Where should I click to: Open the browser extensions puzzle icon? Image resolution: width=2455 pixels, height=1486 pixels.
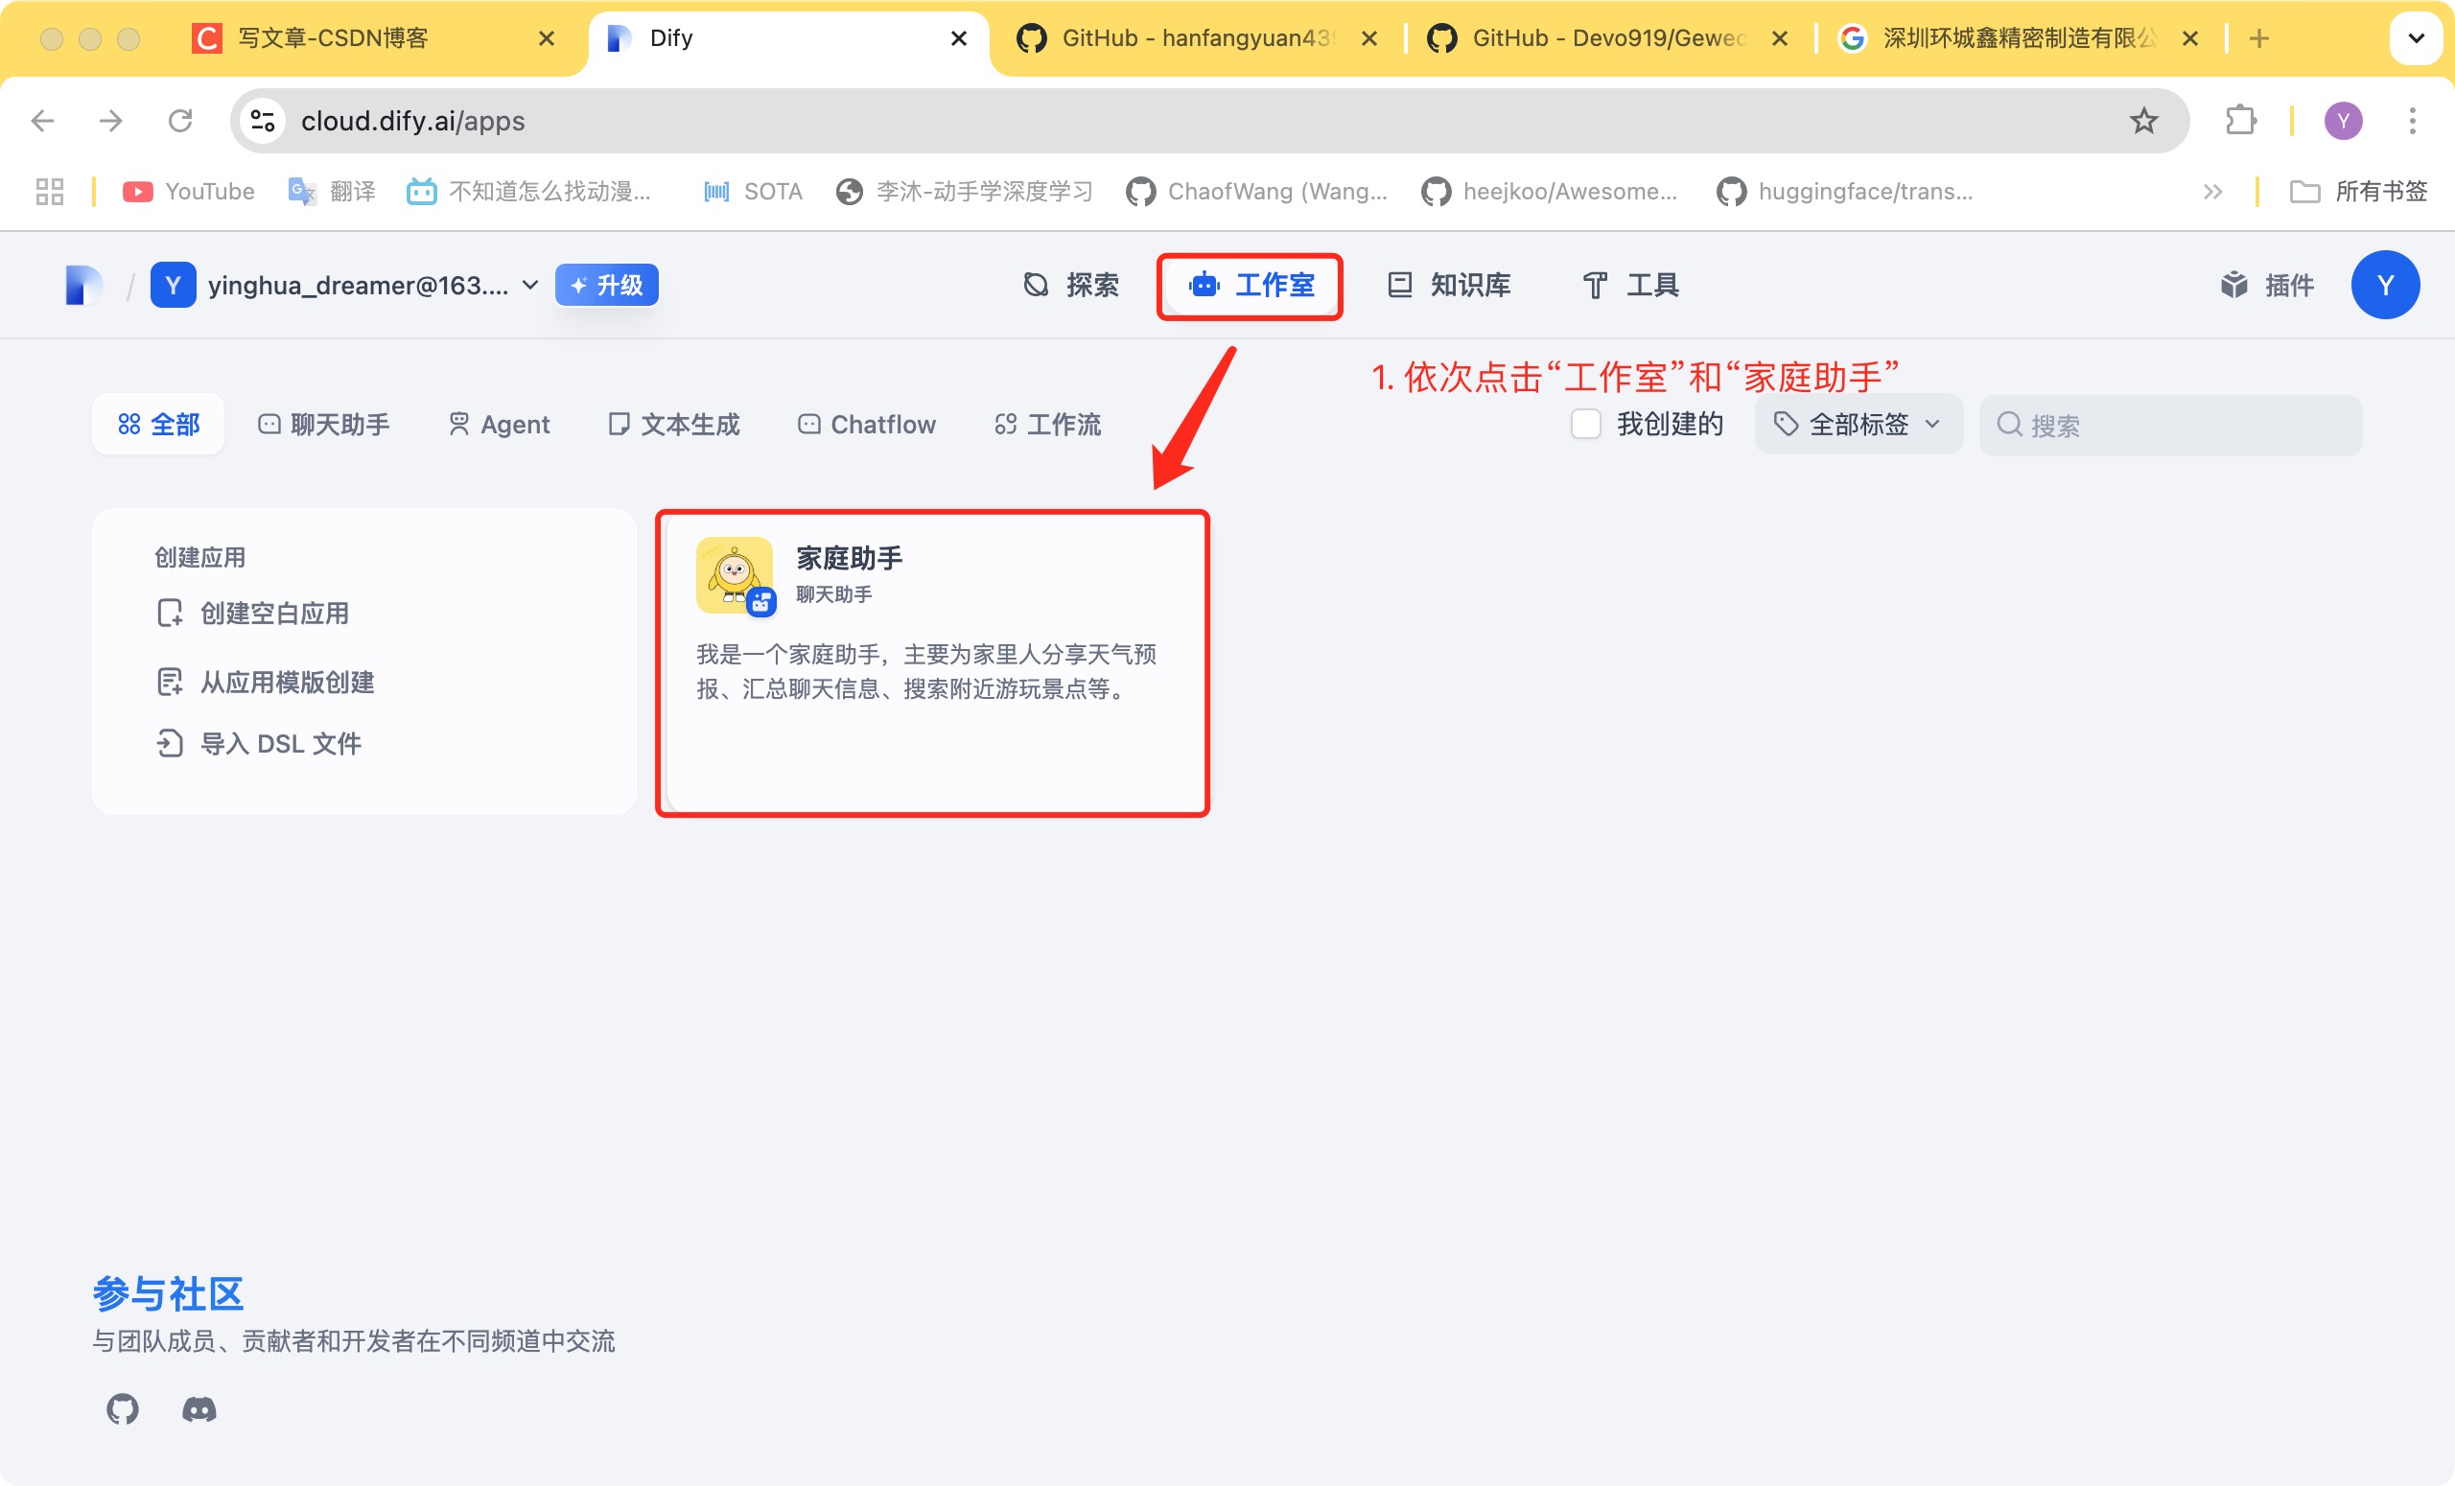point(2240,121)
